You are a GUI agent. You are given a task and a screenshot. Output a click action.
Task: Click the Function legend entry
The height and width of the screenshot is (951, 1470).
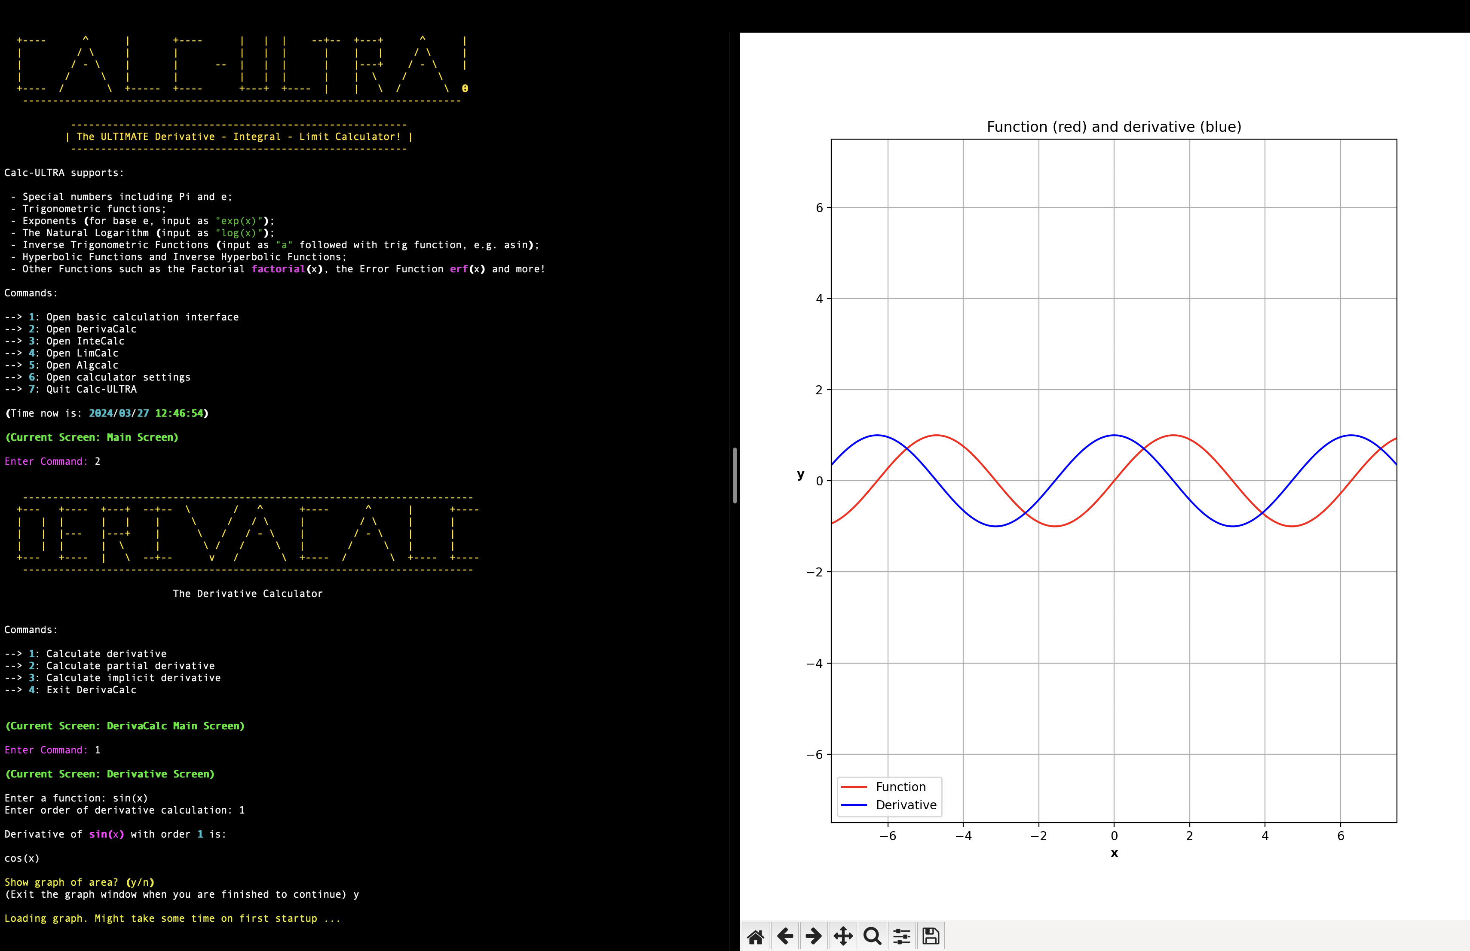[884, 787]
